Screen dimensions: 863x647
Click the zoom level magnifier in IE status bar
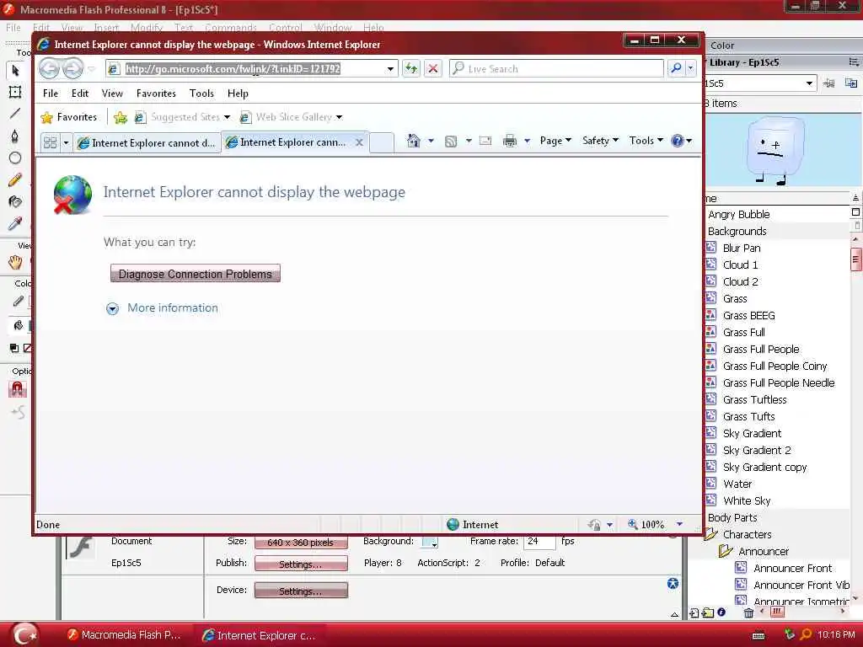click(633, 524)
